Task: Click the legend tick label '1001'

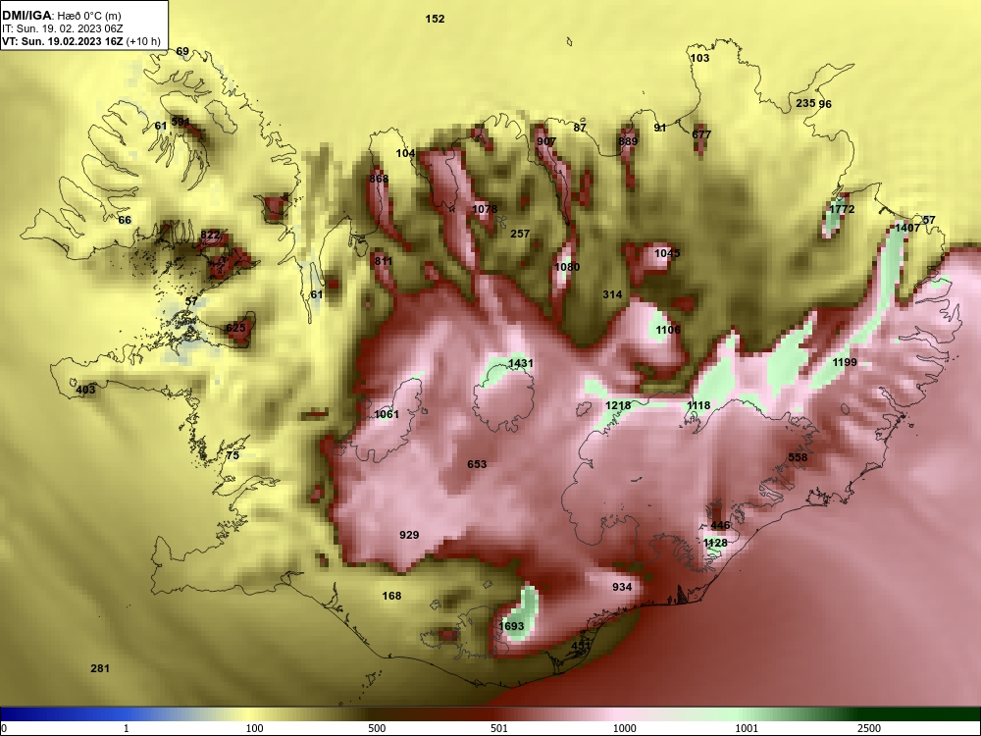Action: [747, 728]
